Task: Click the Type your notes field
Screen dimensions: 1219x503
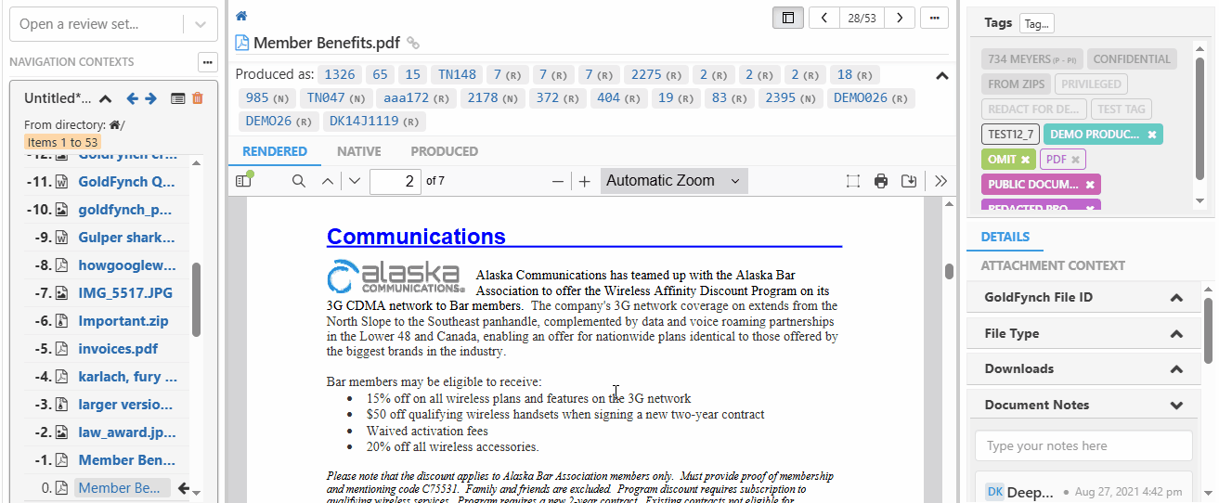Action: click(x=1083, y=445)
